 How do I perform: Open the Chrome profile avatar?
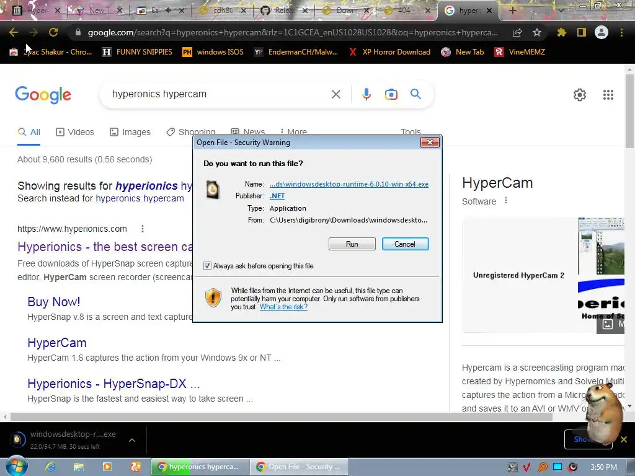(x=602, y=32)
